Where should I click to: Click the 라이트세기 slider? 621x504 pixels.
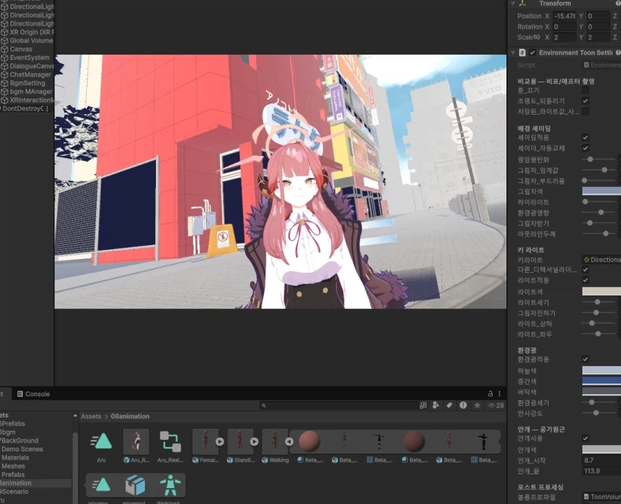(598, 302)
